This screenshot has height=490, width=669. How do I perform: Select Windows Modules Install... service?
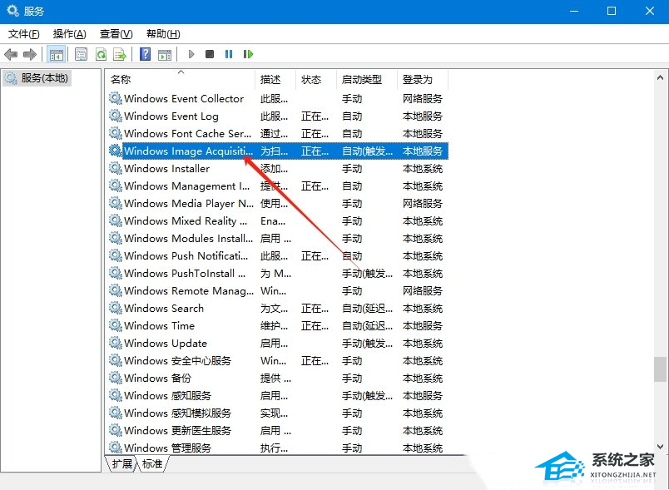pyautogui.click(x=278, y=239)
